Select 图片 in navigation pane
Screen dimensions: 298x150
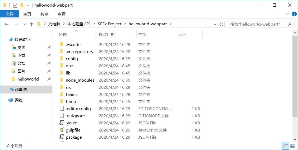coord(21,71)
